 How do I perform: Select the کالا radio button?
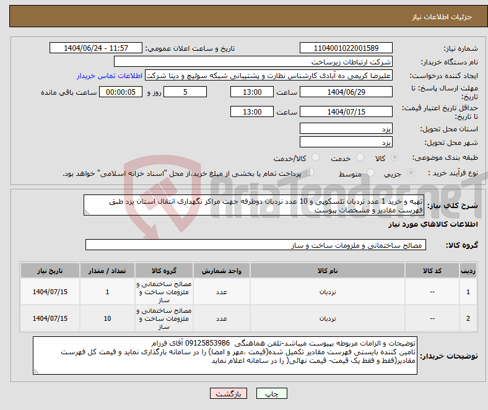point(394,157)
